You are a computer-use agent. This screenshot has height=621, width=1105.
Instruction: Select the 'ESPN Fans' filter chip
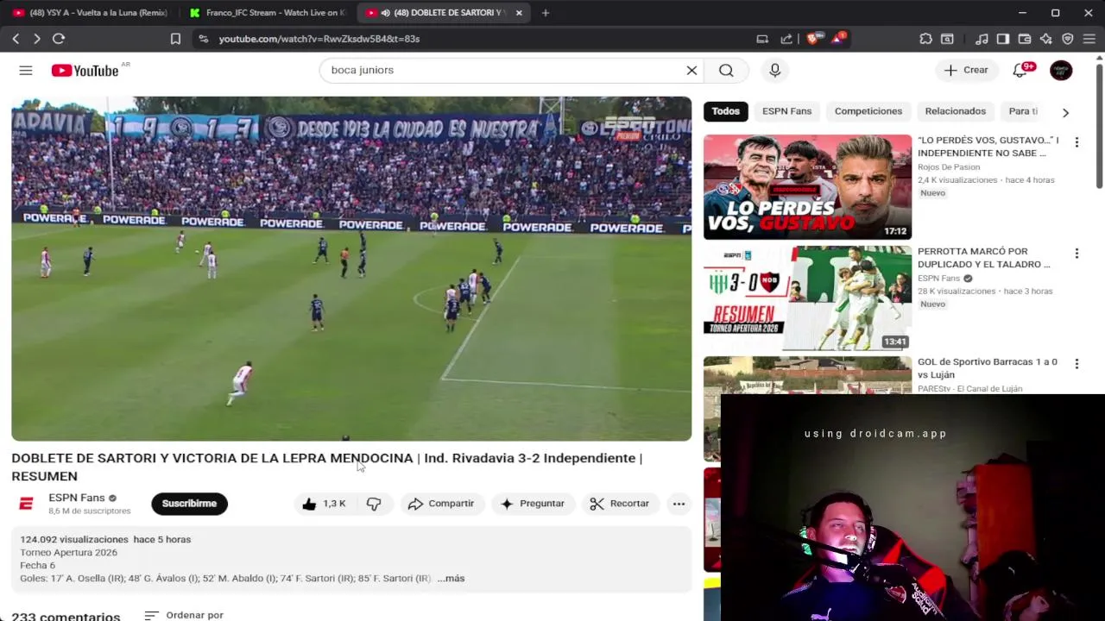[x=786, y=111]
